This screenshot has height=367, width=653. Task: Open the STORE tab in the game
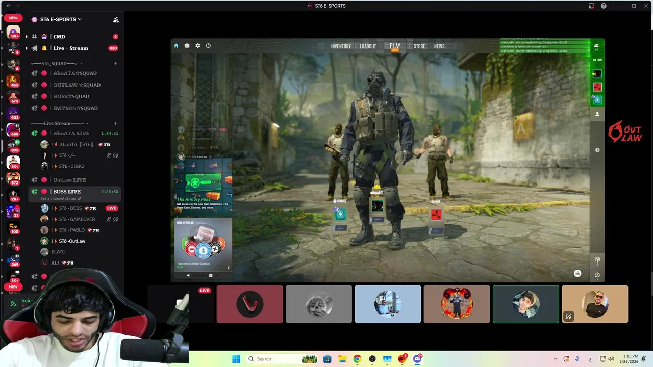[x=419, y=46]
